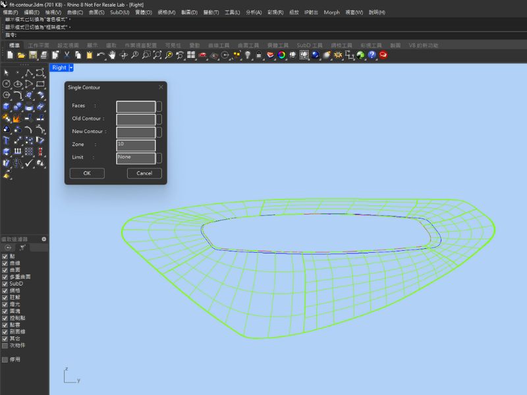
Task: Select the Text tool in left sidebar
Action: pyautogui.click(x=7, y=140)
